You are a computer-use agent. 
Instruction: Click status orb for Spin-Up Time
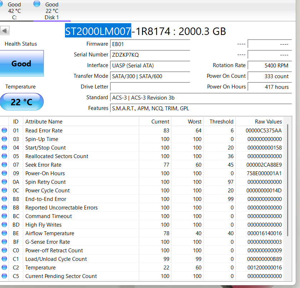click(4, 139)
